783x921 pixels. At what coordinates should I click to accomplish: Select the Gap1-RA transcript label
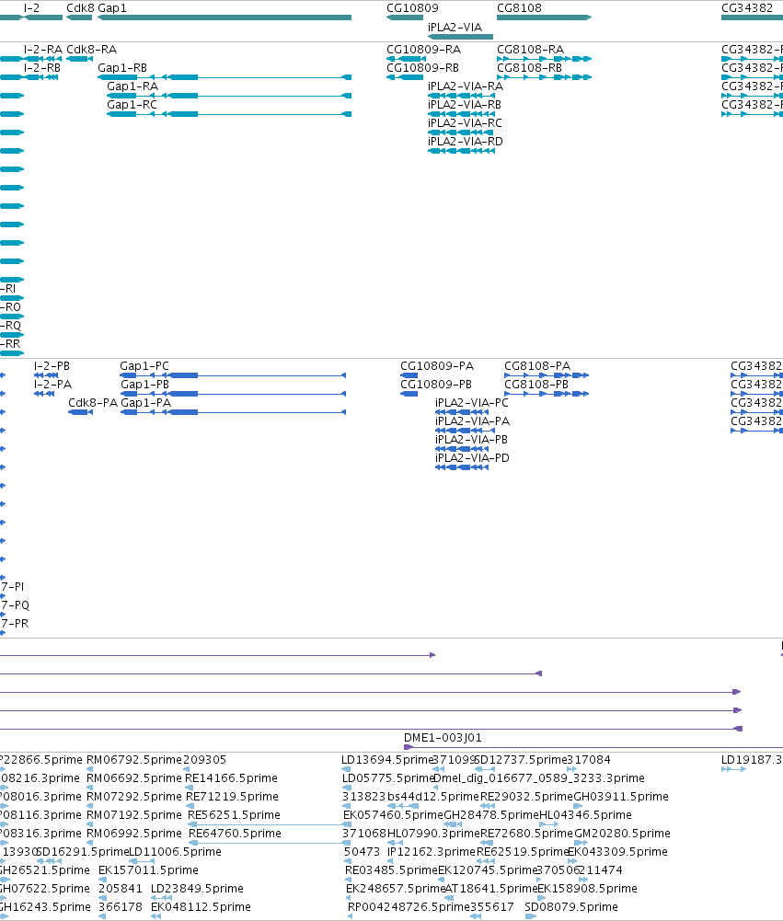tap(132, 86)
